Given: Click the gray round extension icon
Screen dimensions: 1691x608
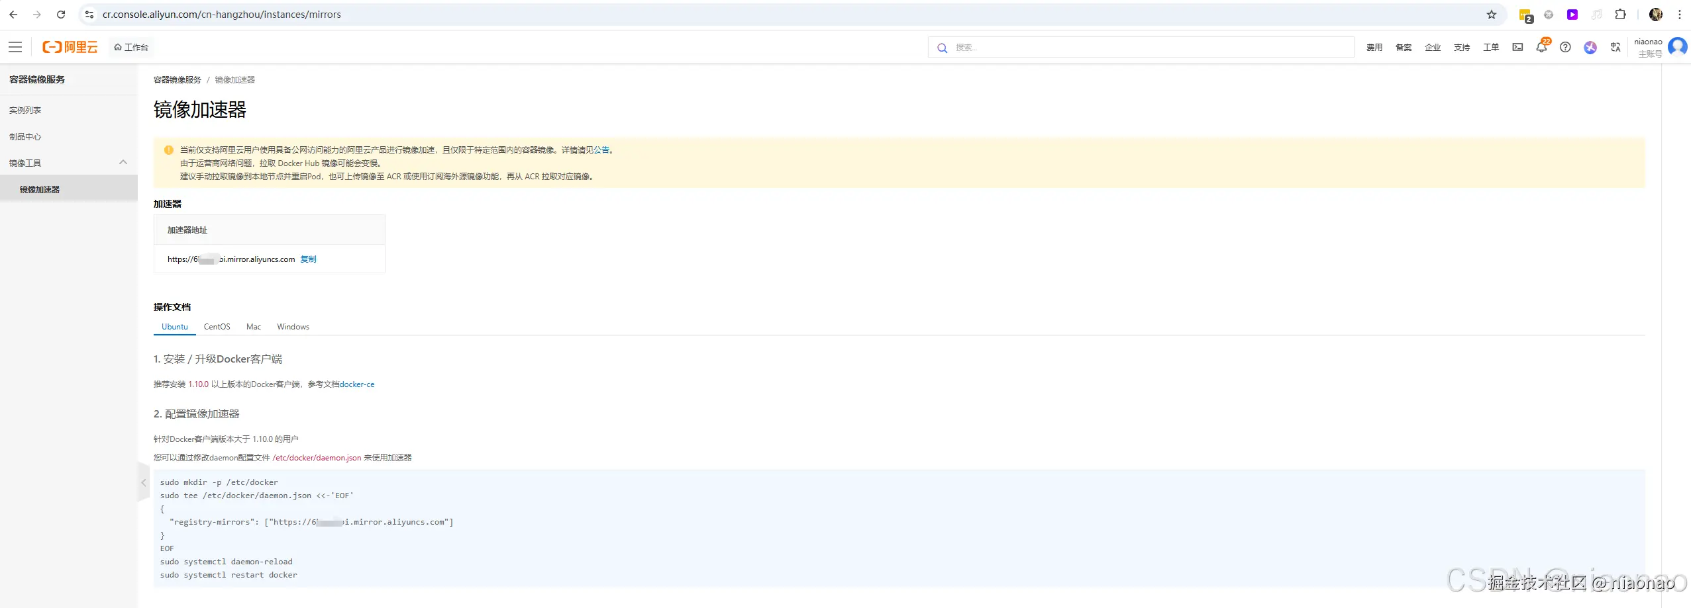Looking at the screenshot, I should pyautogui.click(x=1549, y=15).
